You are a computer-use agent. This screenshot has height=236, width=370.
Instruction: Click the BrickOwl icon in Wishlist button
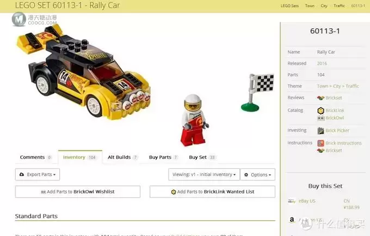pyautogui.click(x=43, y=192)
